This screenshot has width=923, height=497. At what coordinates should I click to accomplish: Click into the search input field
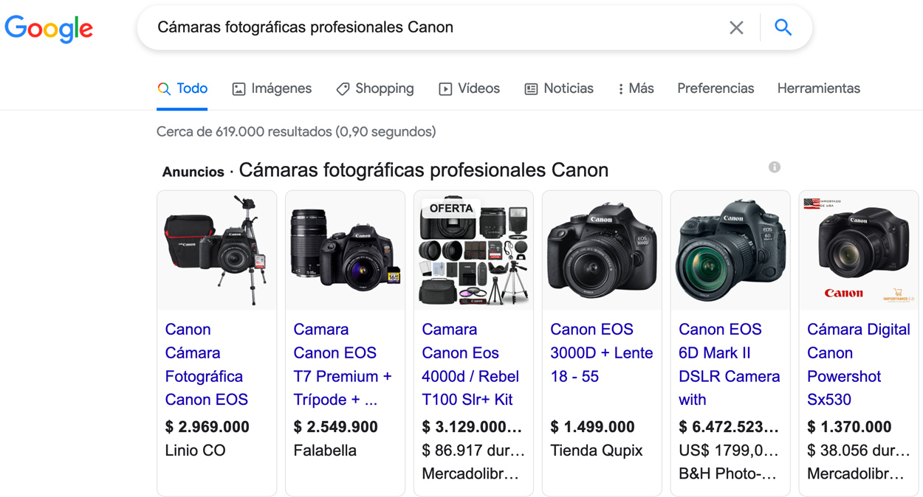point(436,28)
